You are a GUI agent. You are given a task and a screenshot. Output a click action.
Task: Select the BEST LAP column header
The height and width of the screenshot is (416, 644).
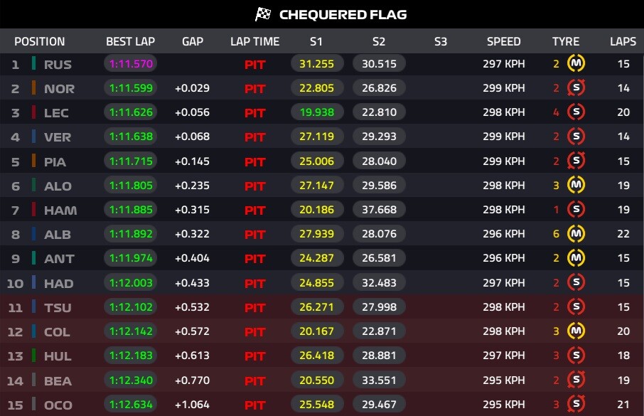(130, 41)
